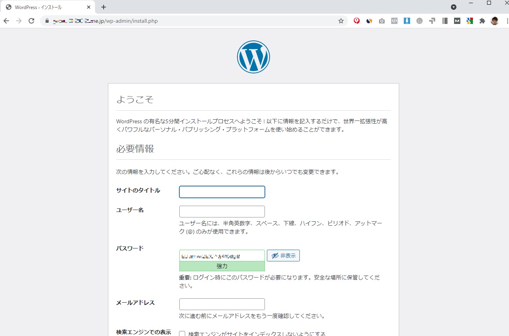
Task: Click the WordPress logo
Action: [254, 57]
